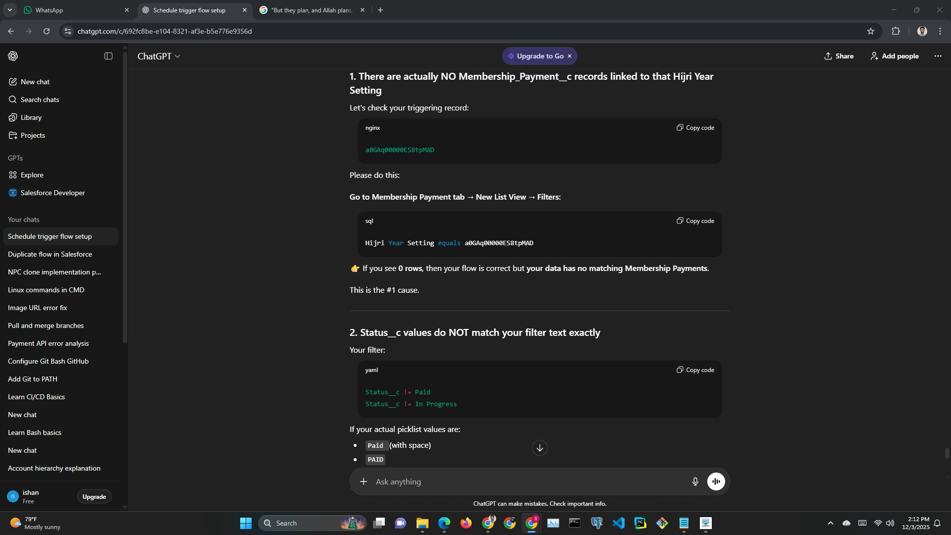This screenshot has width=951, height=535.
Task: Dismiss the Upgrade to Go banner
Action: (x=570, y=56)
